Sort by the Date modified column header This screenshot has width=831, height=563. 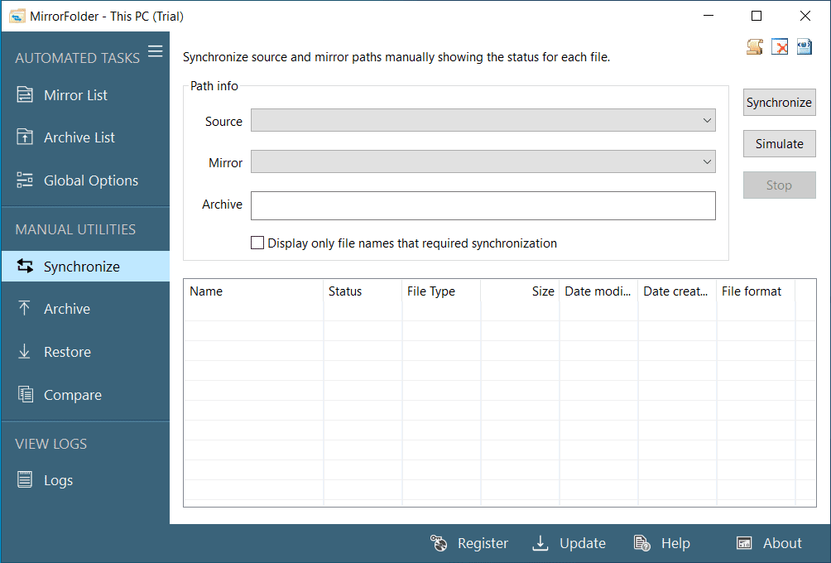(598, 291)
